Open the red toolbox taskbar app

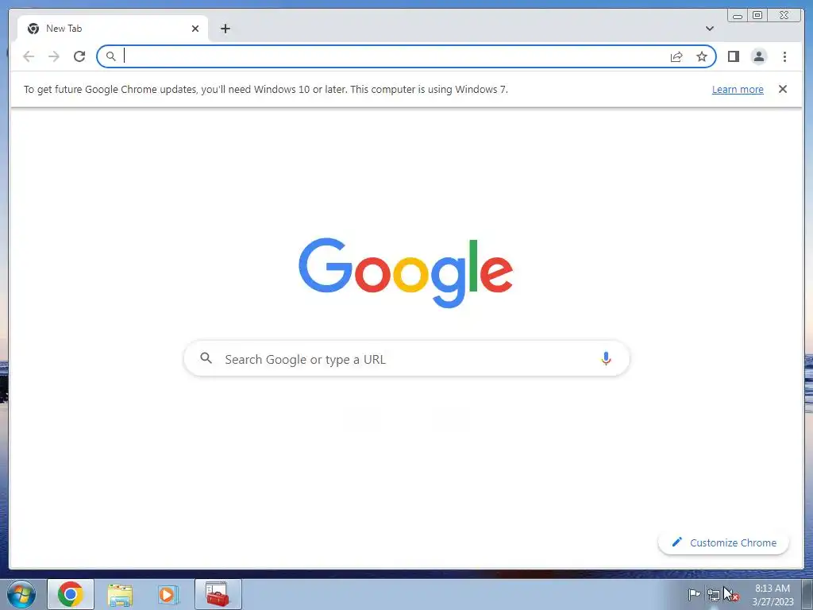point(218,594)
